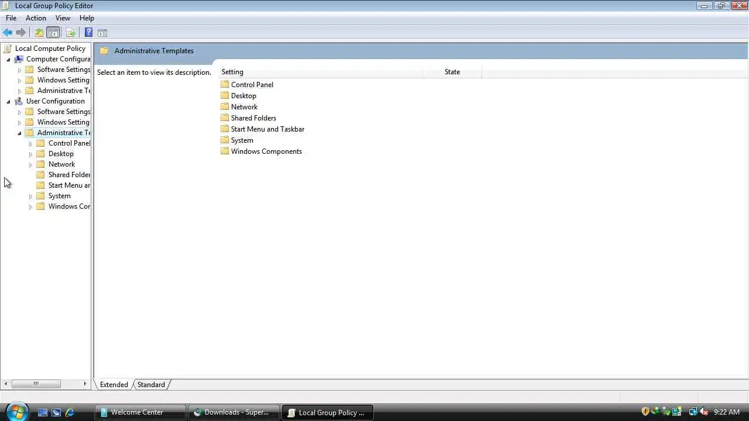Collapse Administrative Templates under User Configuration
This screenshot has height=421, width=749.
[19, 133]
